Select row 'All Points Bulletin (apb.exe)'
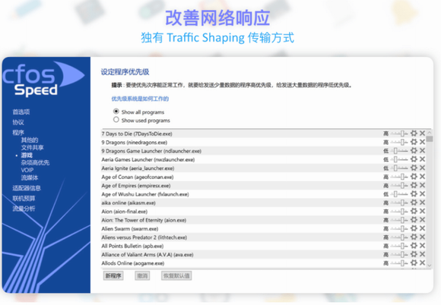The height and width of the screenshot is (305, 441). 262,246
